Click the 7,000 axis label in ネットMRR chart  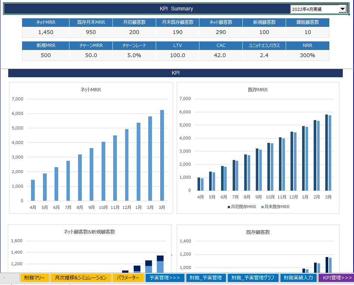click(x=18, y=99)
